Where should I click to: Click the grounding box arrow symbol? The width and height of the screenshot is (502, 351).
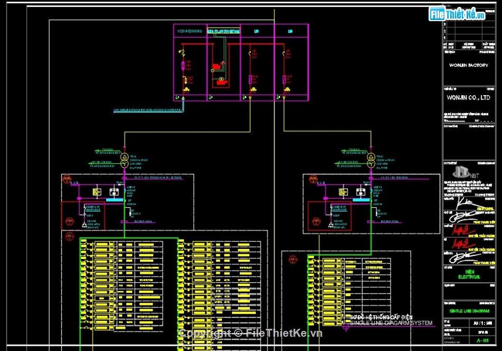click(97, 151)
